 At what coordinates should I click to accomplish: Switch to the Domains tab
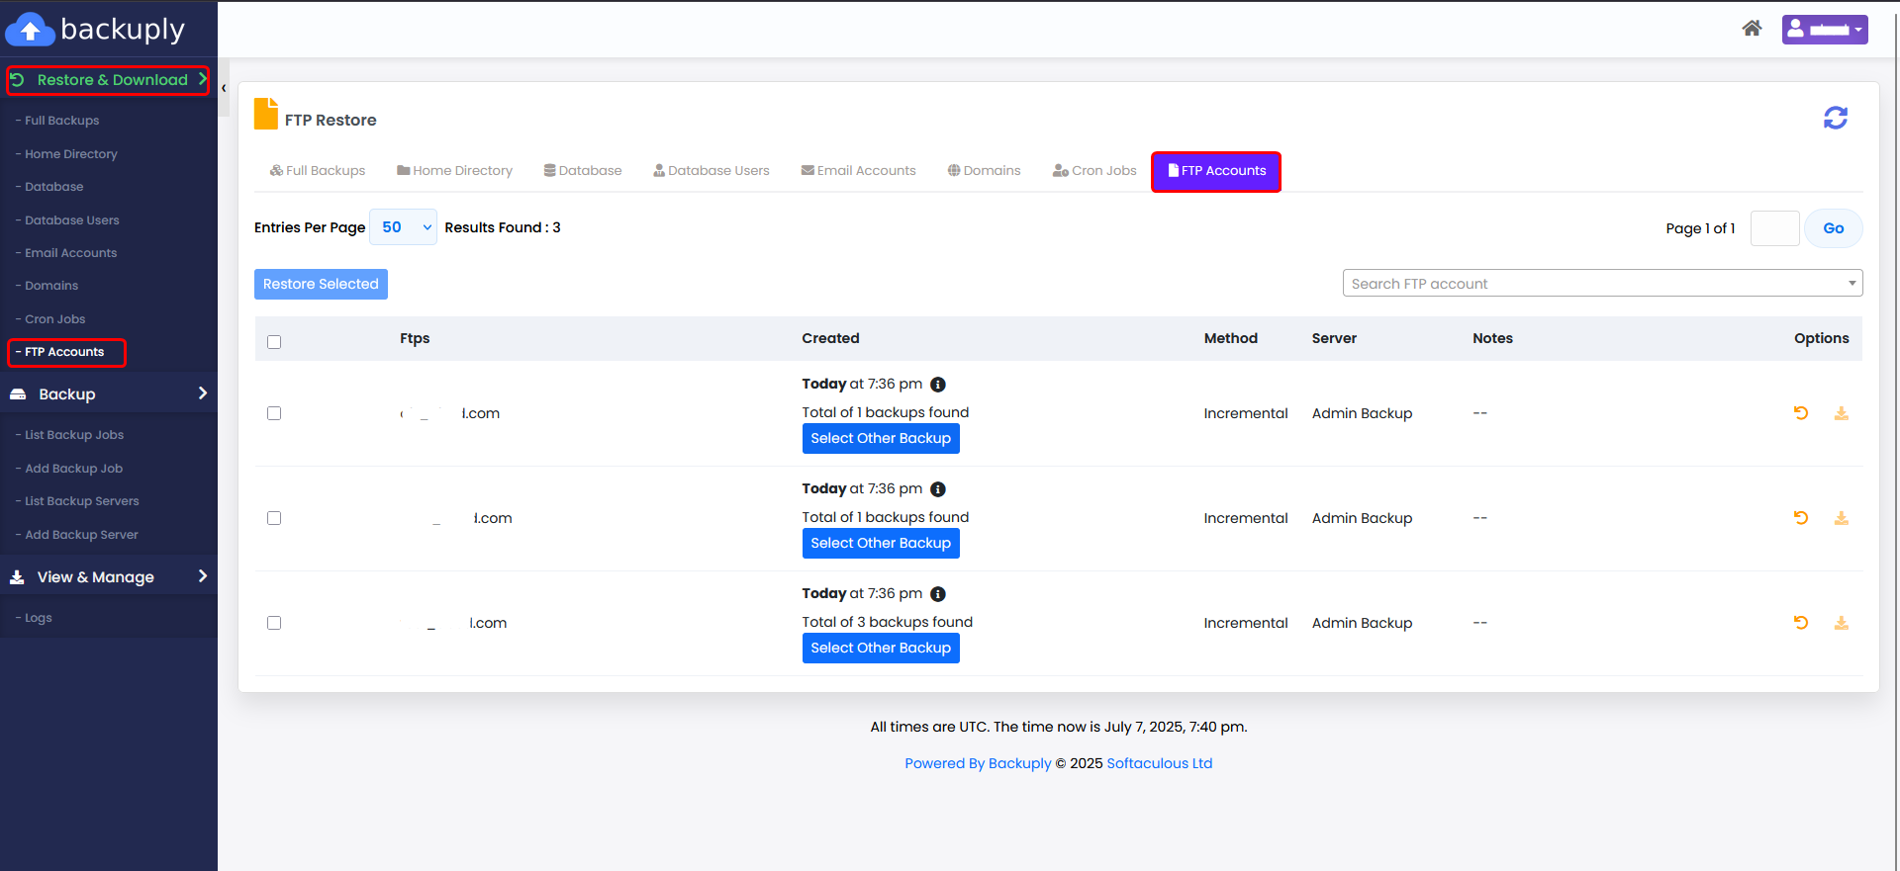click(x=984, y=171)
